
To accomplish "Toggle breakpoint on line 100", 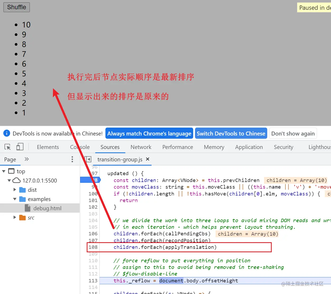I will (x=93, y=194).
